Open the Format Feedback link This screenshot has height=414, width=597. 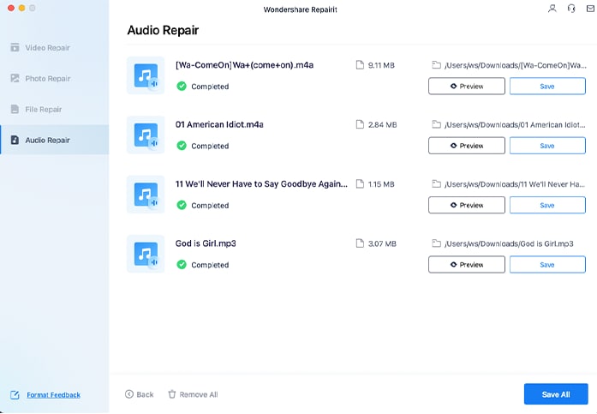53,395
